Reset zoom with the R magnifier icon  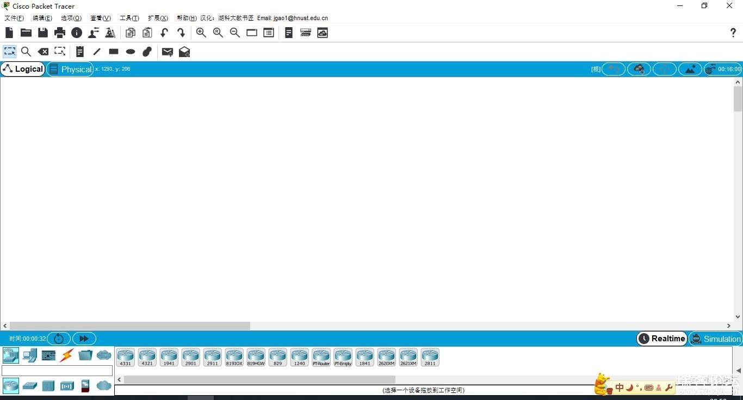pos(218,33)
